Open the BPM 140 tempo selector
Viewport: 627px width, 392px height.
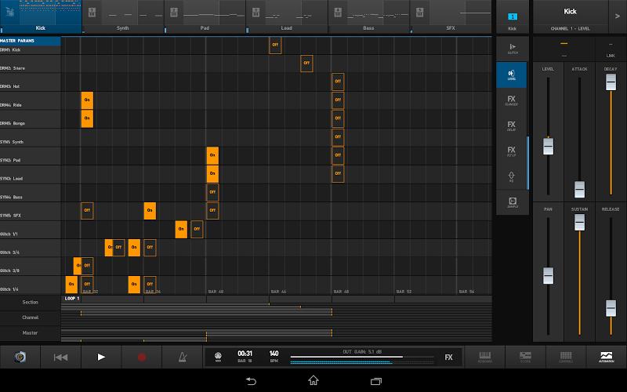[274, 356]
